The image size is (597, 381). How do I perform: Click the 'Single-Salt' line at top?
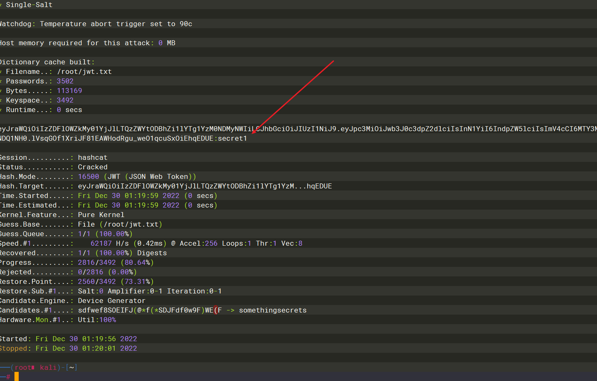point(27,5)
